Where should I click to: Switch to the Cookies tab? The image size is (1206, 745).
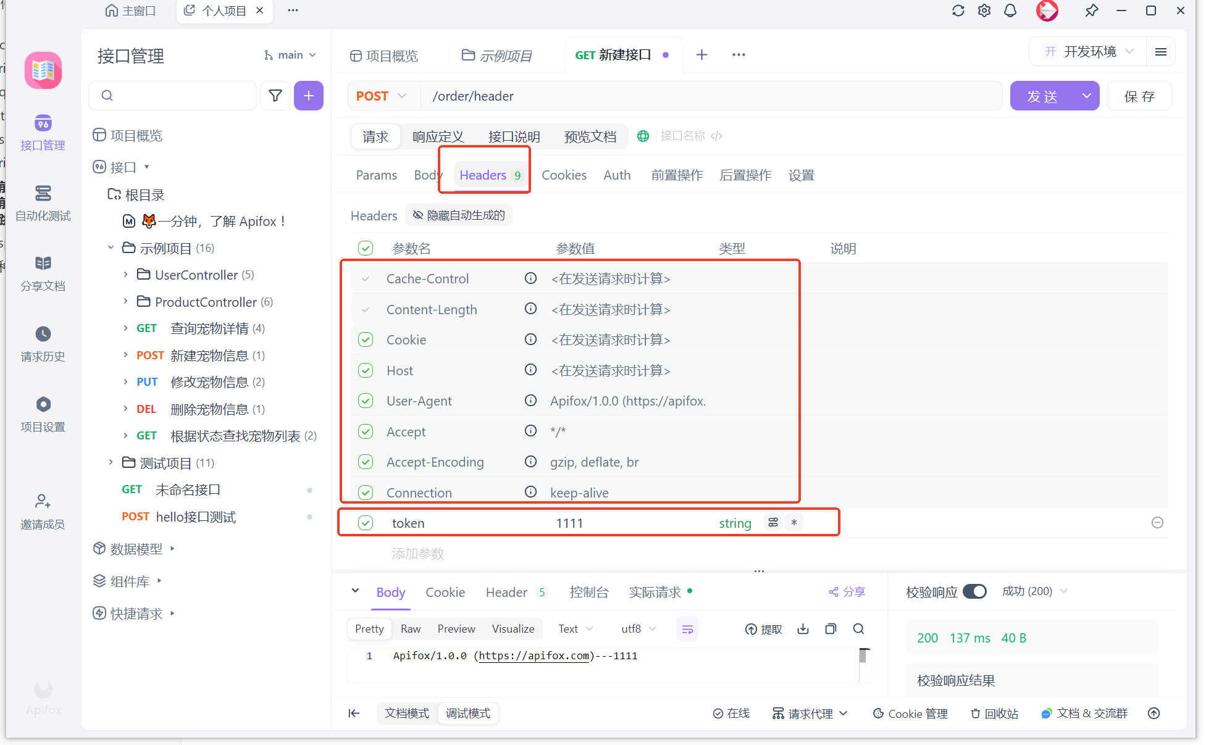coord(564,175)
